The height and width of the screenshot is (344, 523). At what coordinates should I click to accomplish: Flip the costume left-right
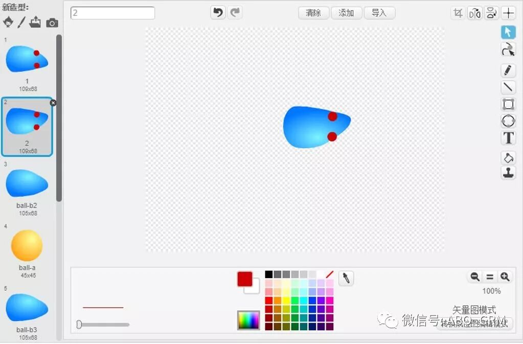point(474,13)
